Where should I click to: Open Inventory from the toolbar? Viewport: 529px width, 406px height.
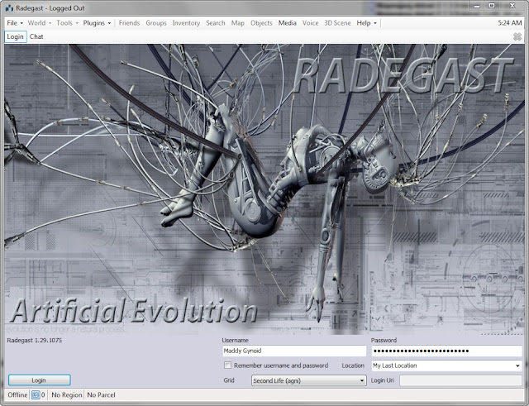coord(186,23)
